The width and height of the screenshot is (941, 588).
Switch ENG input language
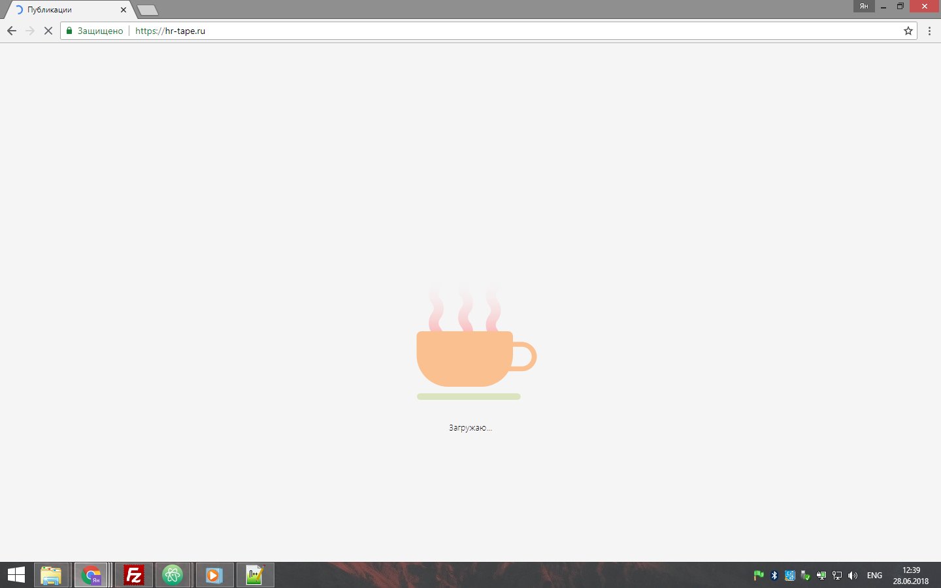(x=874, y=576)
